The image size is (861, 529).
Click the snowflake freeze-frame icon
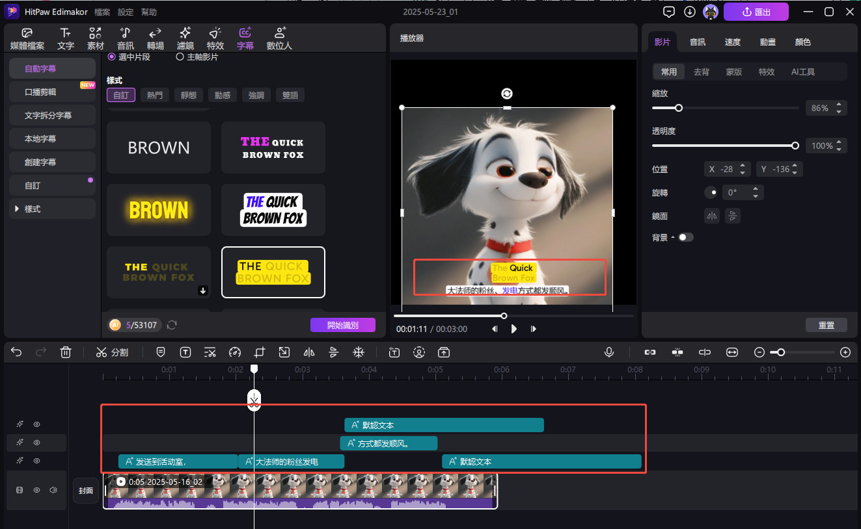click(x=359, y=352)
